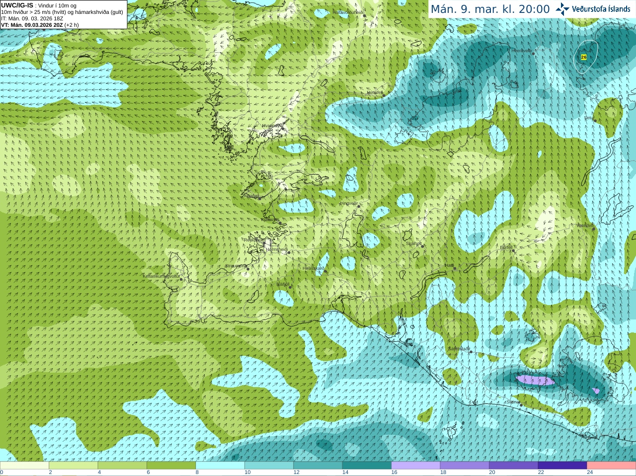
Task: Click the legend value 0
Action: [1, 473]
